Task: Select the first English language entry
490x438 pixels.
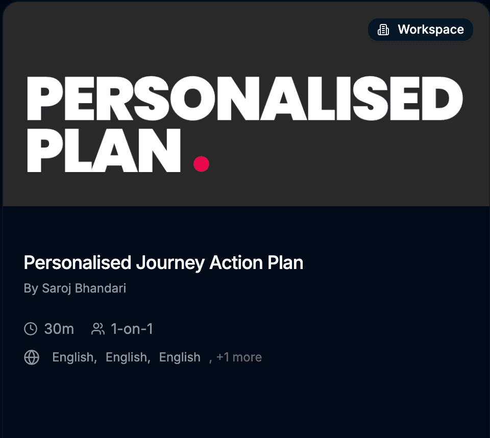Action: [x=74, y=357]
